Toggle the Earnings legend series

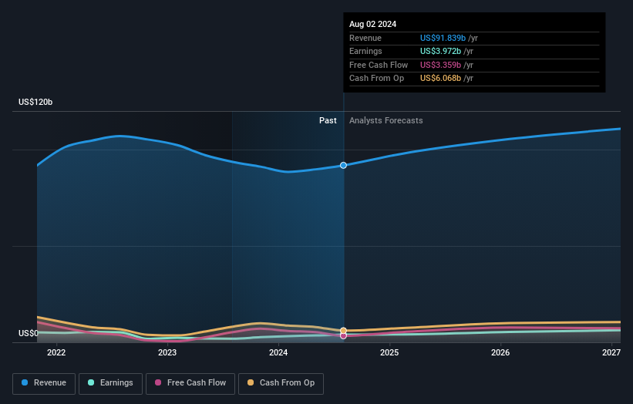coord(110,383)
